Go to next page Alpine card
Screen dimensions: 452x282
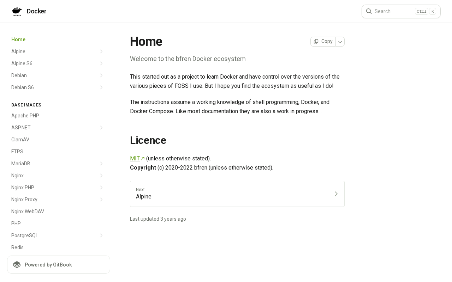[237, 194]
